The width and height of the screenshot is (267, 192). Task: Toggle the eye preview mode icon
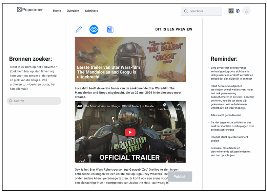point(94,29)
